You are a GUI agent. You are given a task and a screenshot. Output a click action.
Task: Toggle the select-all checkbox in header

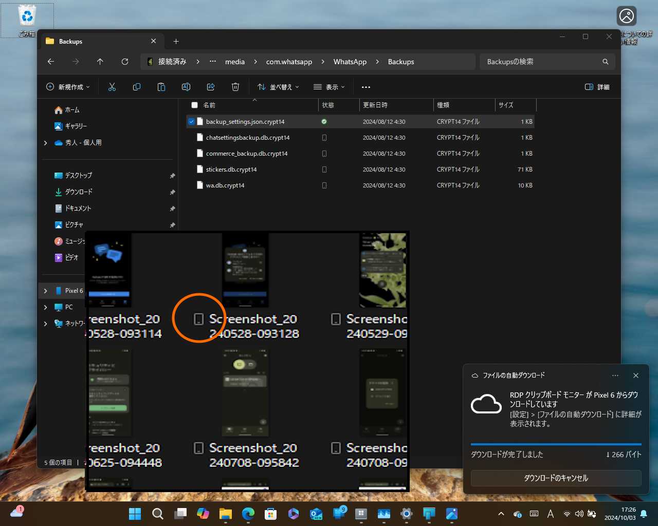[194, 105]
